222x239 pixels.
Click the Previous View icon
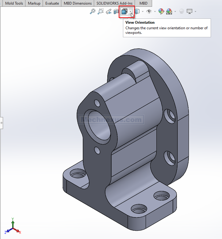point(109,12)
